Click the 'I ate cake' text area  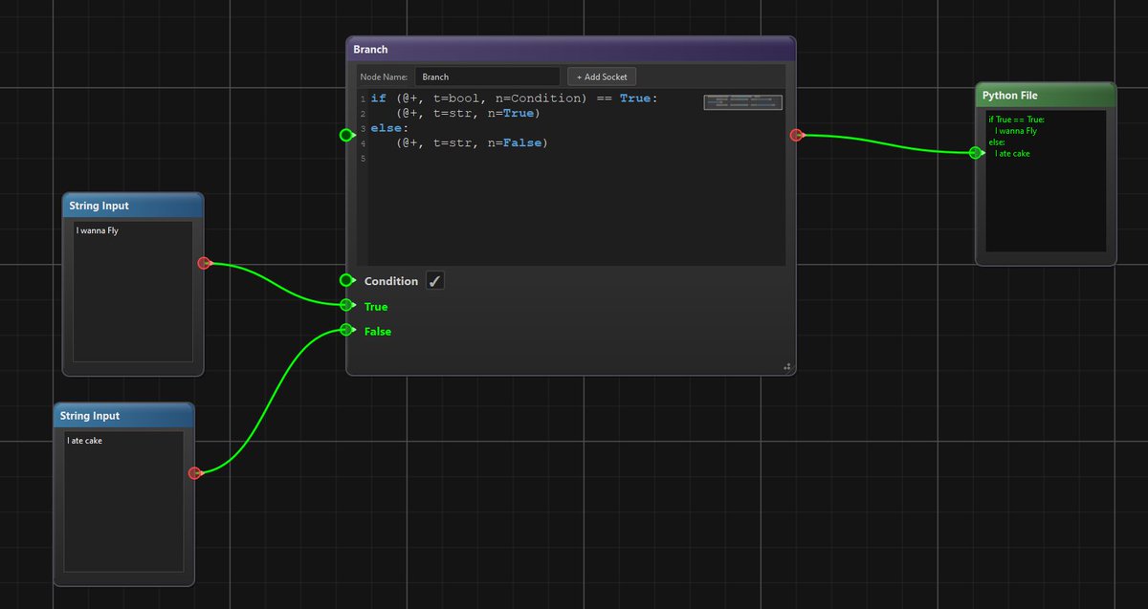click(x=123, y=501)
